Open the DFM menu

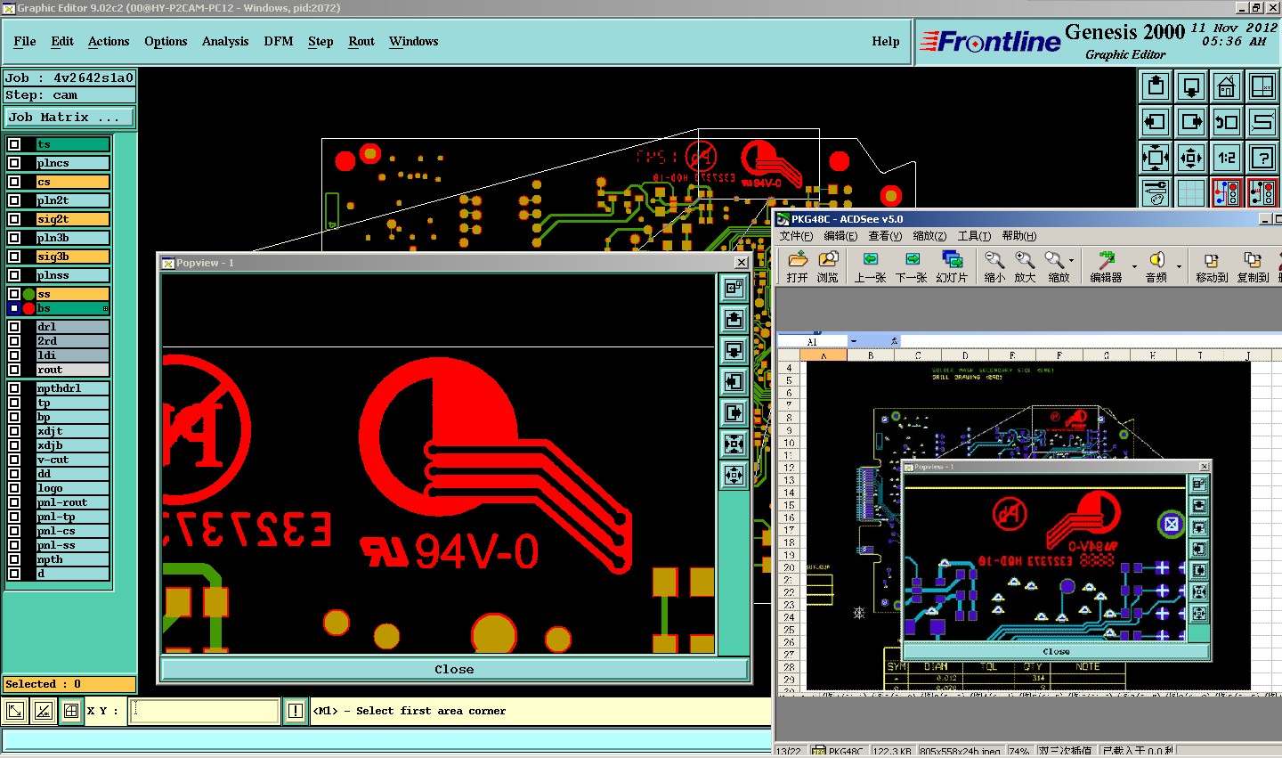click(279, 41)
